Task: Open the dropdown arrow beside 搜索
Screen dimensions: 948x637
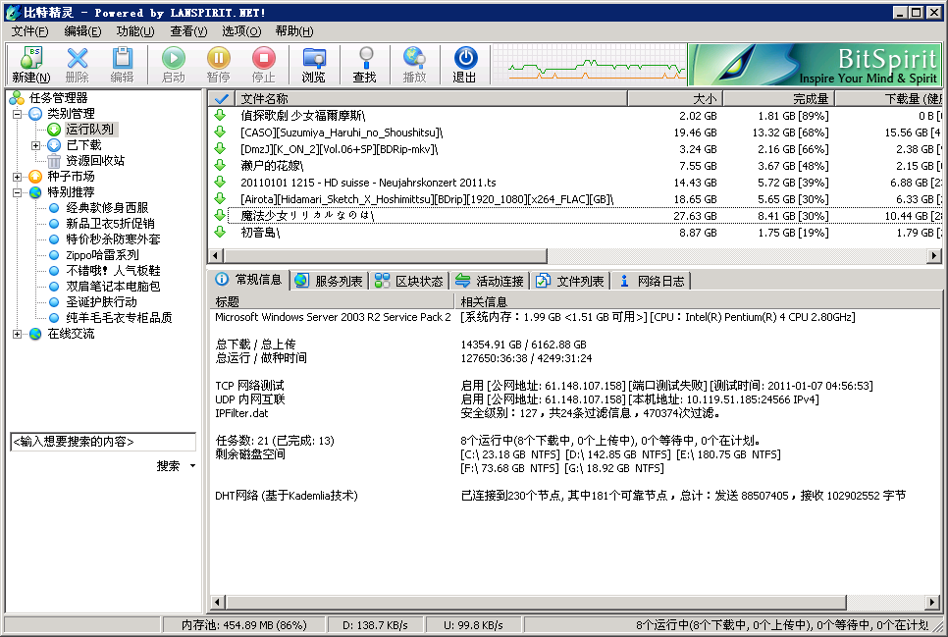Action: (x=192, y=466)
